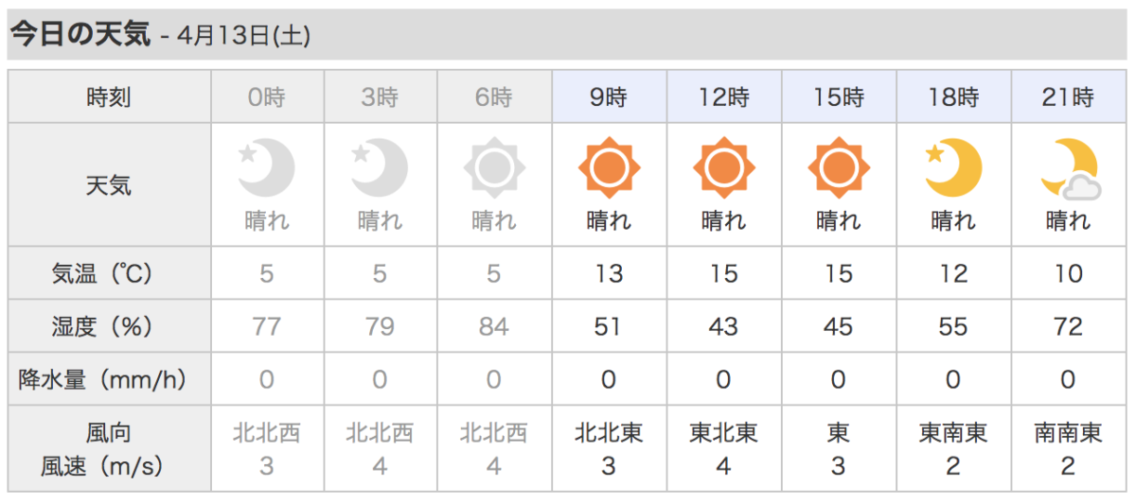This screenshot has width=1136, height=503.
Task: Select the orange sun icon at 12時
Action: tap(723, 169)
